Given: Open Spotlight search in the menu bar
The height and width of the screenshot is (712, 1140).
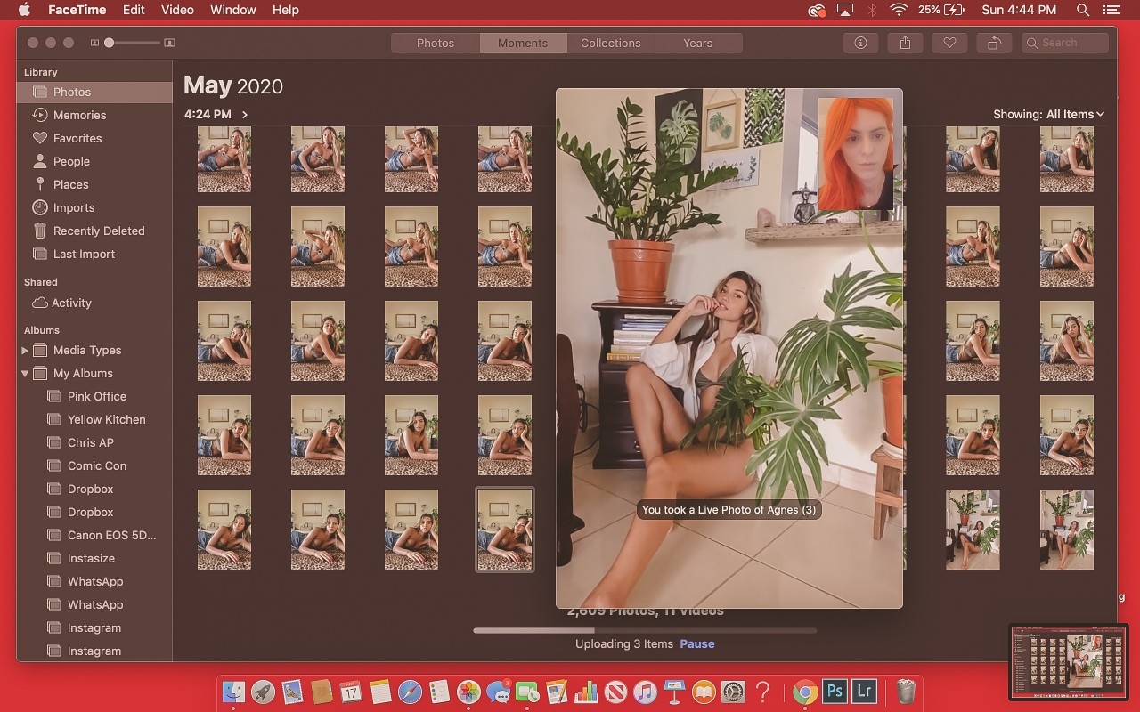Looking at the screenshot, I should (x=1083, y=10).
